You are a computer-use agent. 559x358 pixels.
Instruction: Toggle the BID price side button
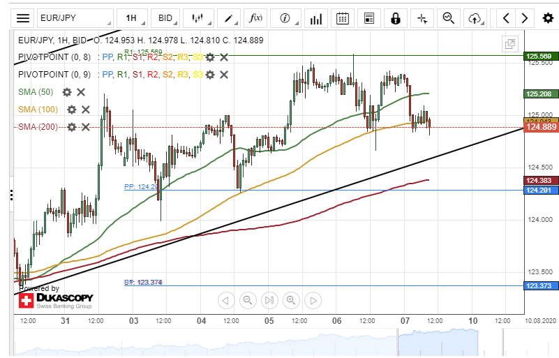[x=165, y=18]
